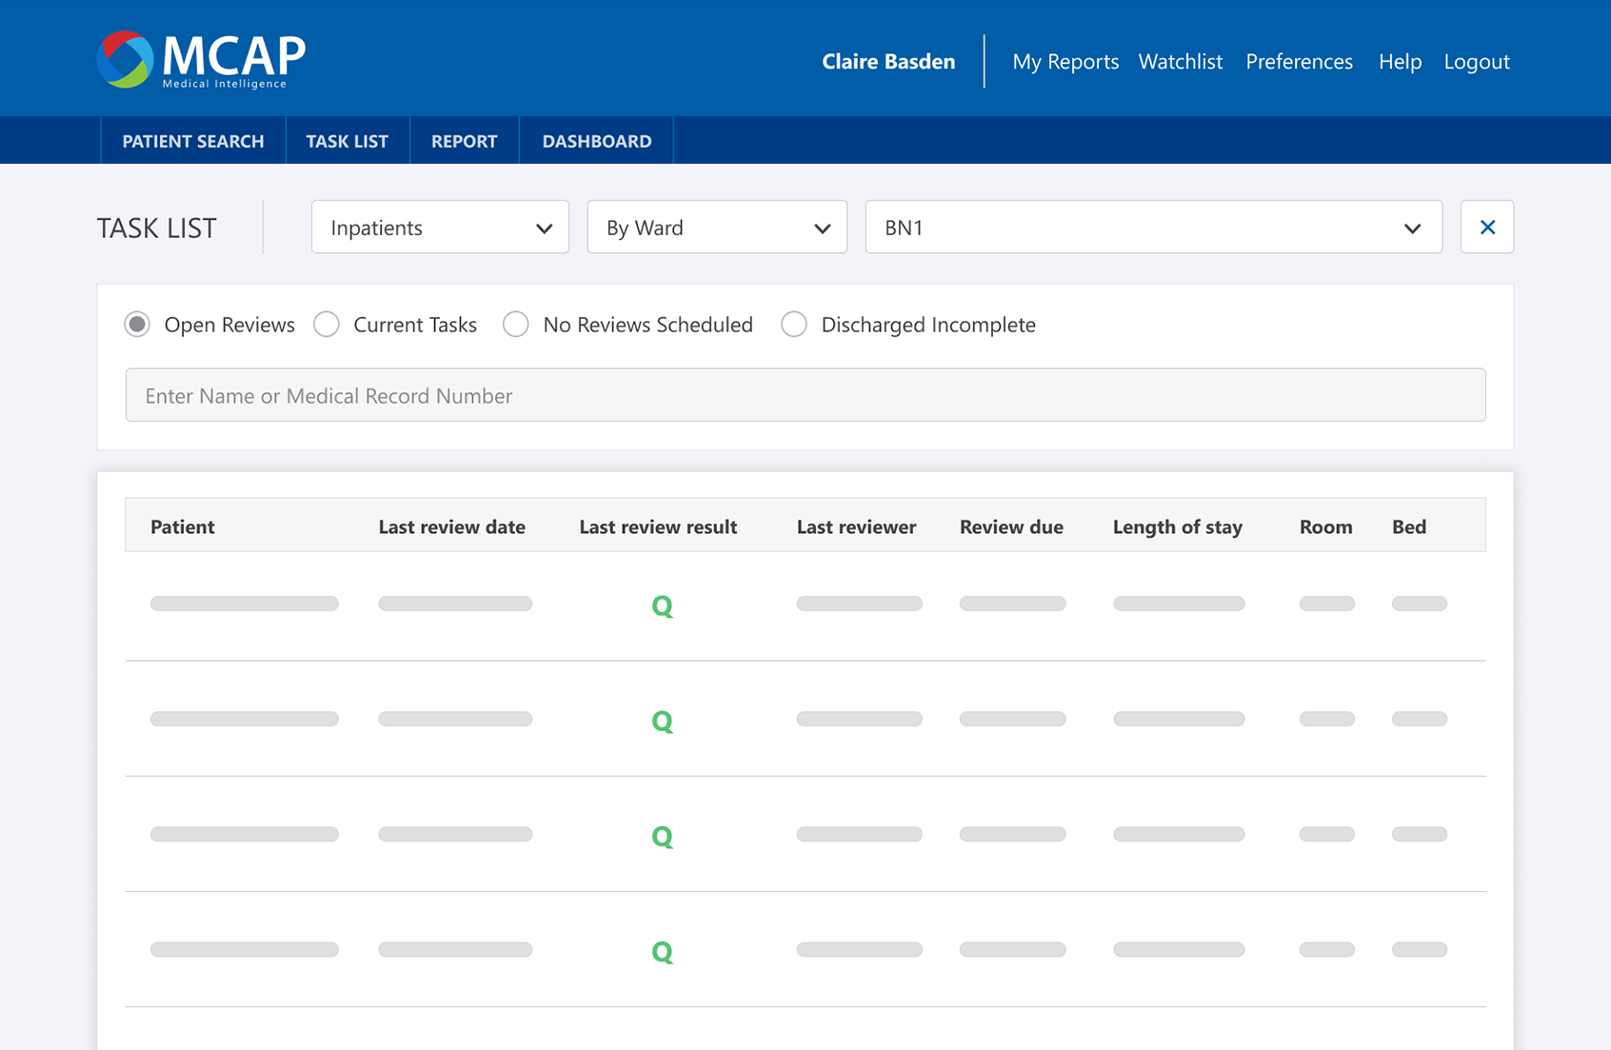Clear the filter with the X icon
1611x1050 pixels.
coord(1487,227)
